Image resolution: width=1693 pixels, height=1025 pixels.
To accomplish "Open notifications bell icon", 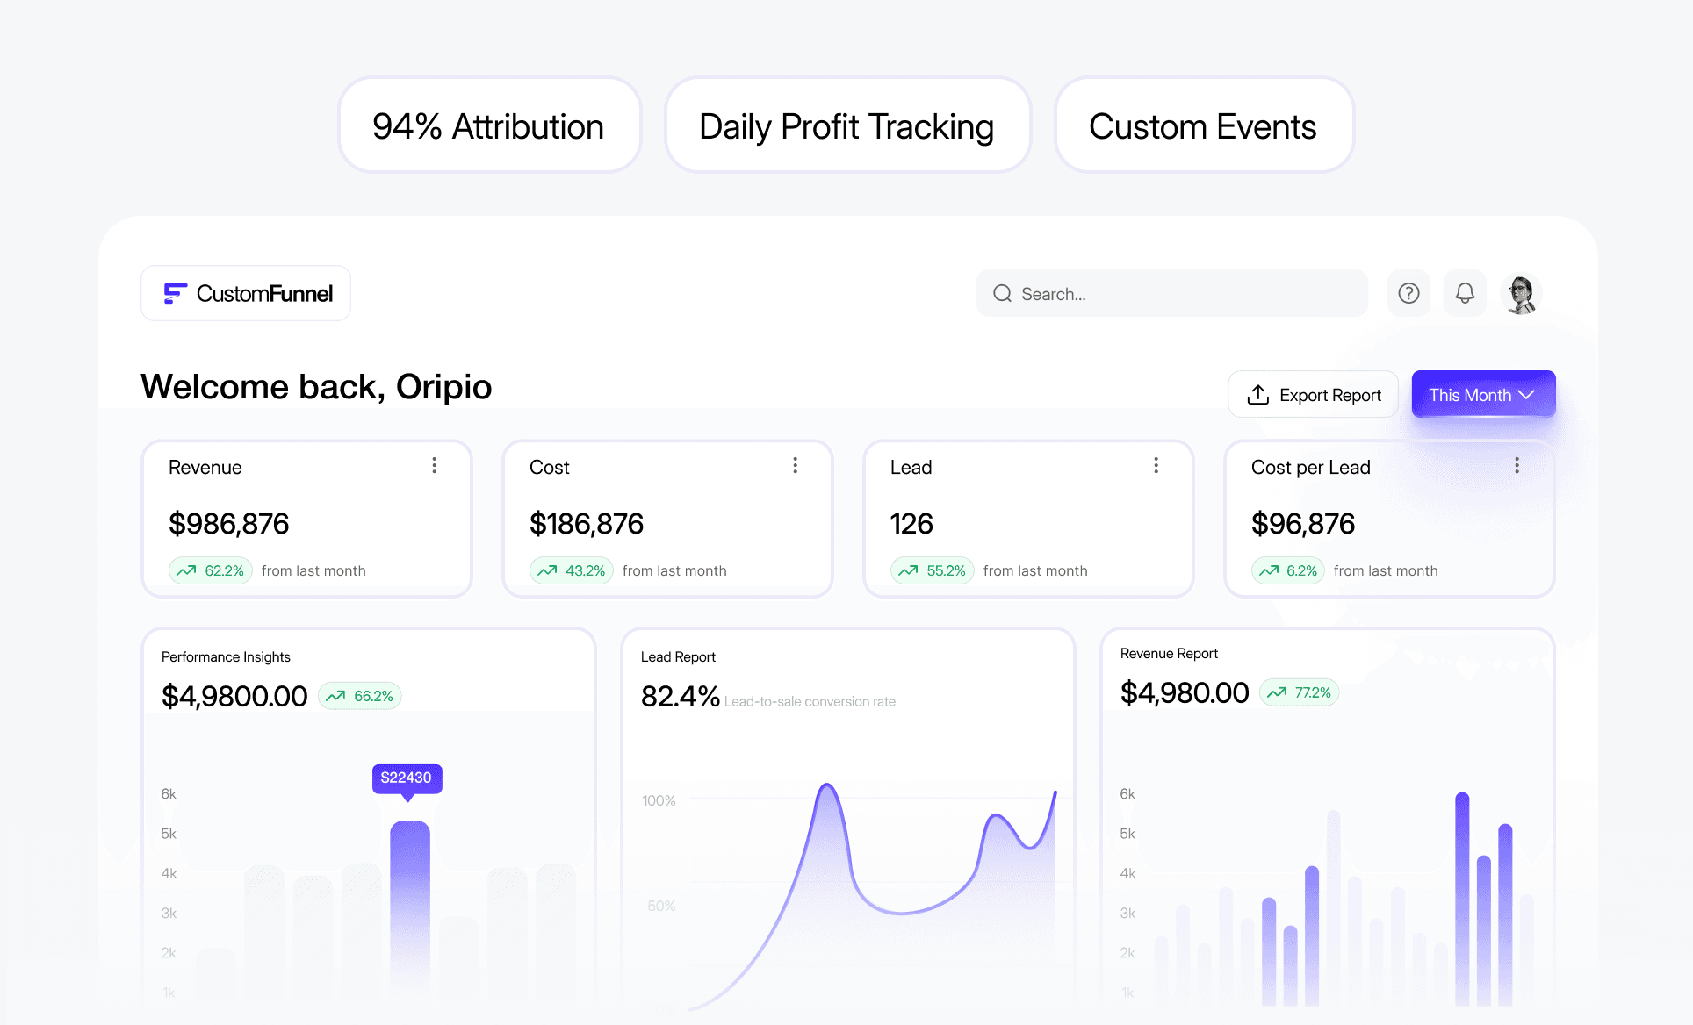I will (x=1465, y=293).
